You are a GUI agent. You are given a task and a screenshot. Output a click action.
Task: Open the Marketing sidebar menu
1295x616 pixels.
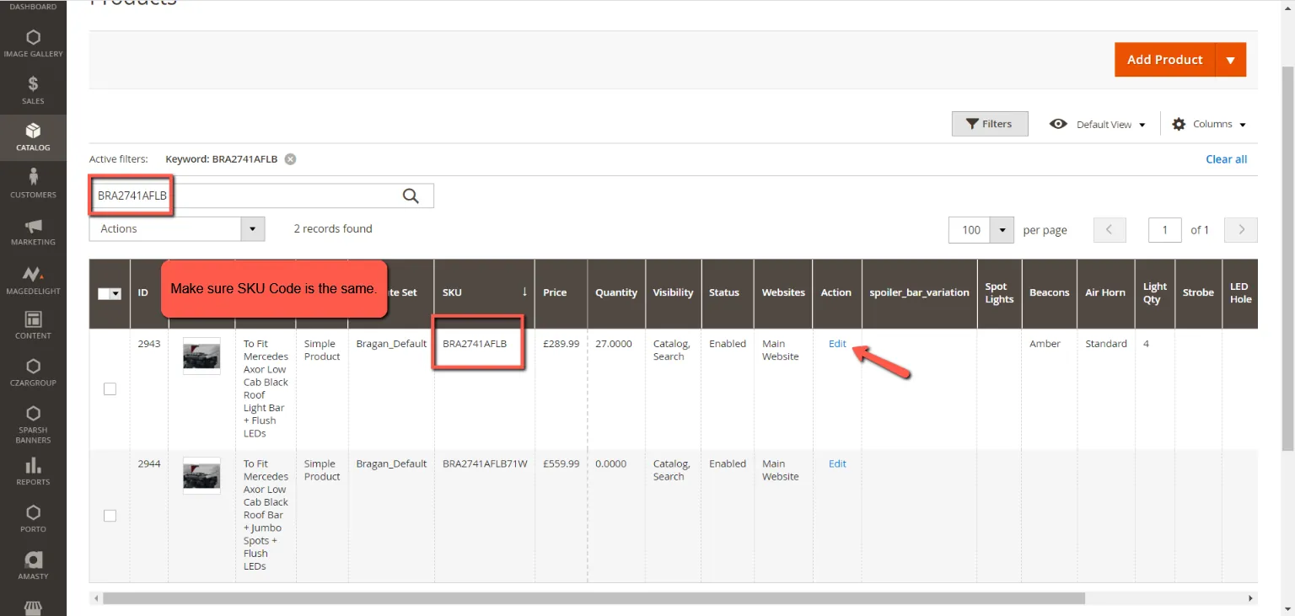click(x=33, y=232)
